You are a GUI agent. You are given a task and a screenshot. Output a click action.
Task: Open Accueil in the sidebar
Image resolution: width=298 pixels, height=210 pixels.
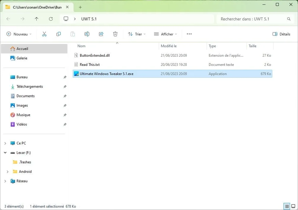(x=34, y=49)
